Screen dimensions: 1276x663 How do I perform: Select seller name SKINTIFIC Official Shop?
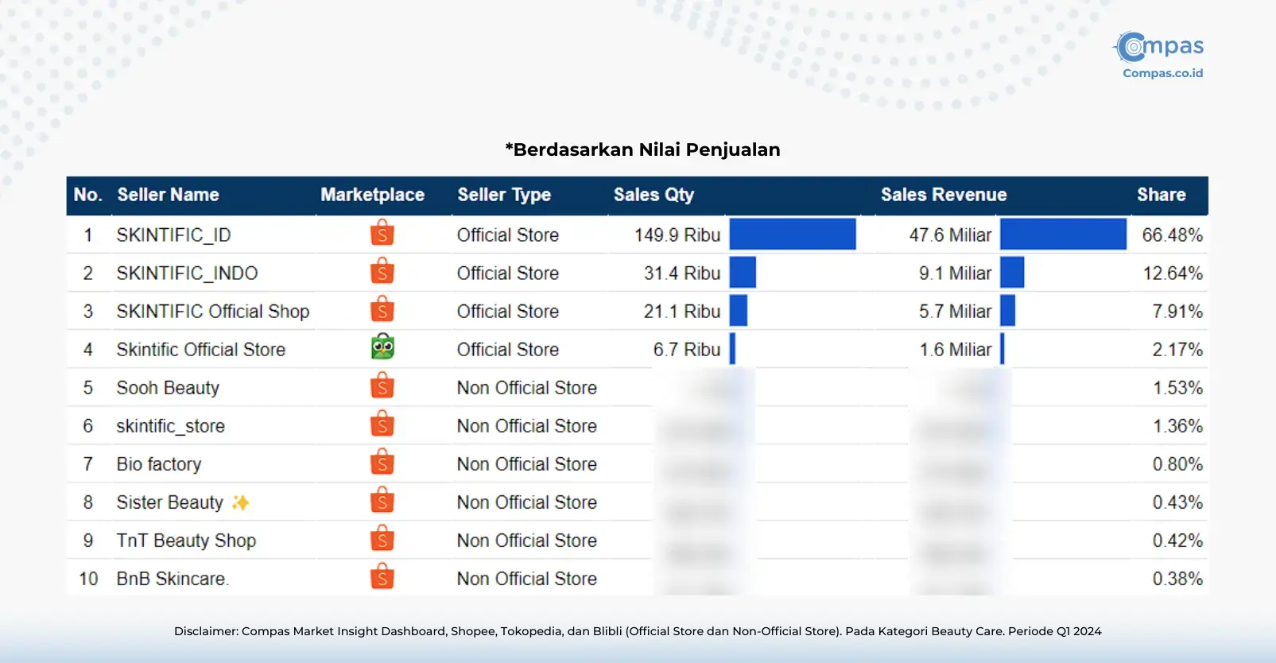click(213, 312)
